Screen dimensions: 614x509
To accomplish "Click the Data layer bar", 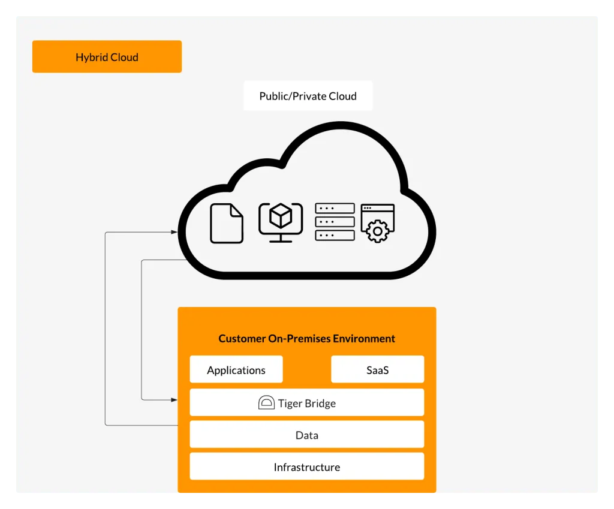I will (x=307, y=435).
